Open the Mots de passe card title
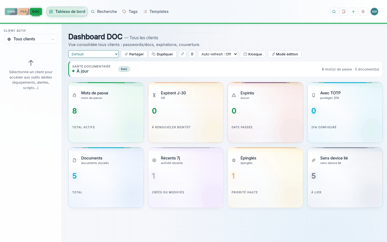The width and height of the screenshot is (387, 242). pos(95,93)
